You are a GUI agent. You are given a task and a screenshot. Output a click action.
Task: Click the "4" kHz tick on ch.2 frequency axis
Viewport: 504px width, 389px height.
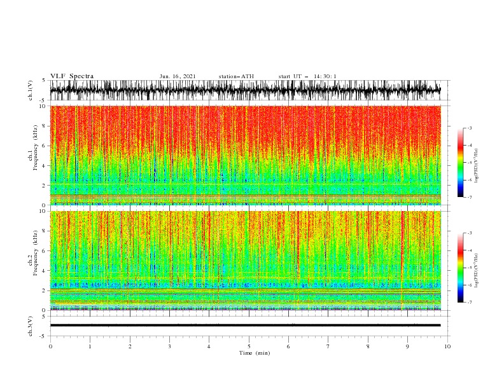coord(44,271)
